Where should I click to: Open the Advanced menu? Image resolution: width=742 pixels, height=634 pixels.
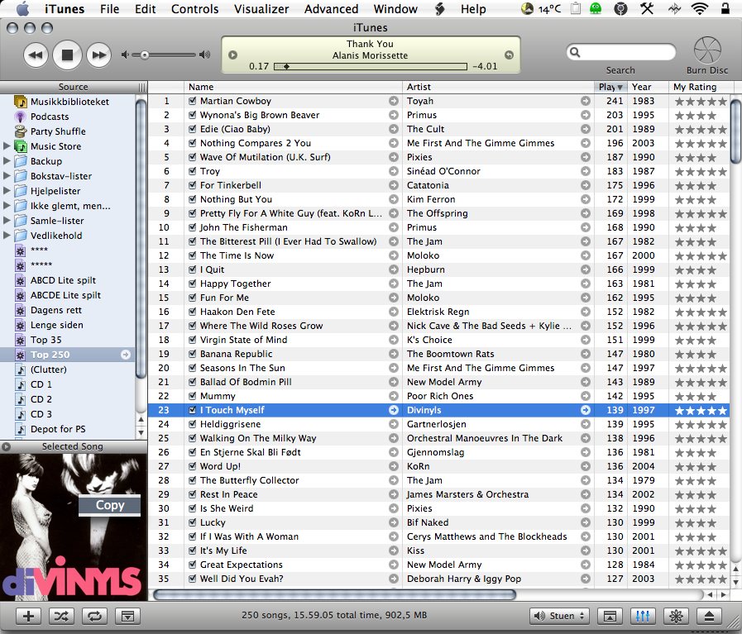click(x=331, y=8)
